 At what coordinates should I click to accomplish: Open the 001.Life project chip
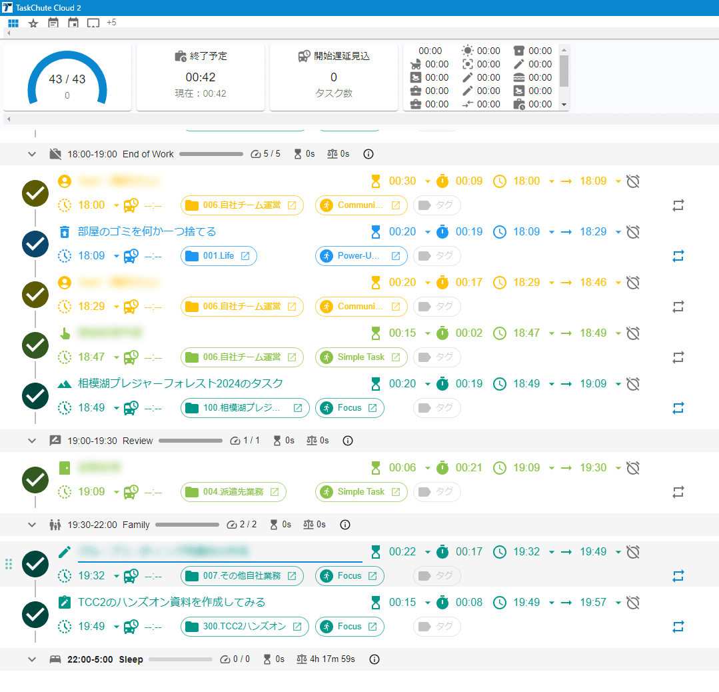[219, 256]
